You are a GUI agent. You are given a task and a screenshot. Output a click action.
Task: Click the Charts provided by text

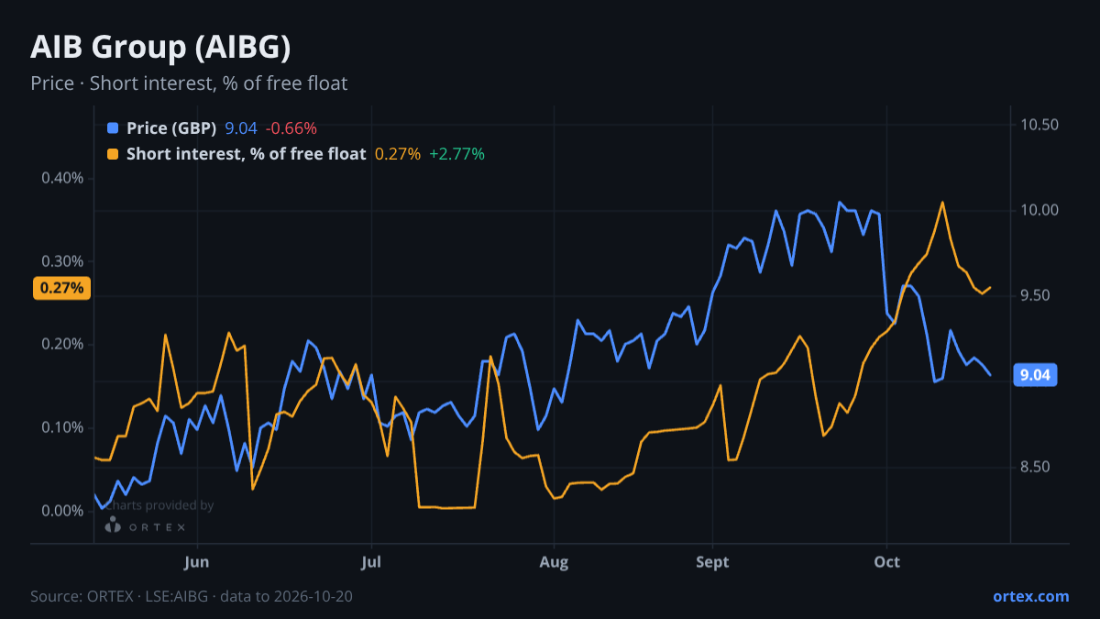pos(159,505)
